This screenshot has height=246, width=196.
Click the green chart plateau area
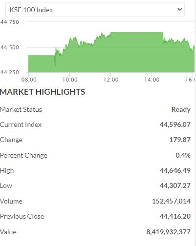tap(137, 52)
